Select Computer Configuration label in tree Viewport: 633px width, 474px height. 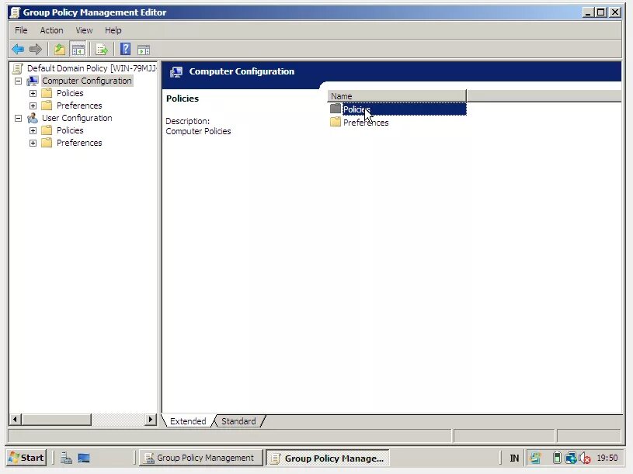pyautogui.click(x=87, y=81)
